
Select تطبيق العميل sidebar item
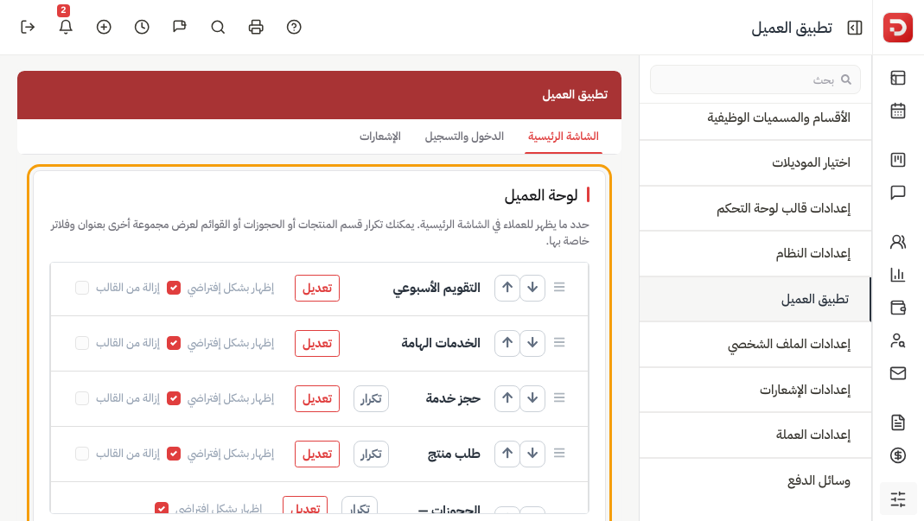tap(755, 299)
